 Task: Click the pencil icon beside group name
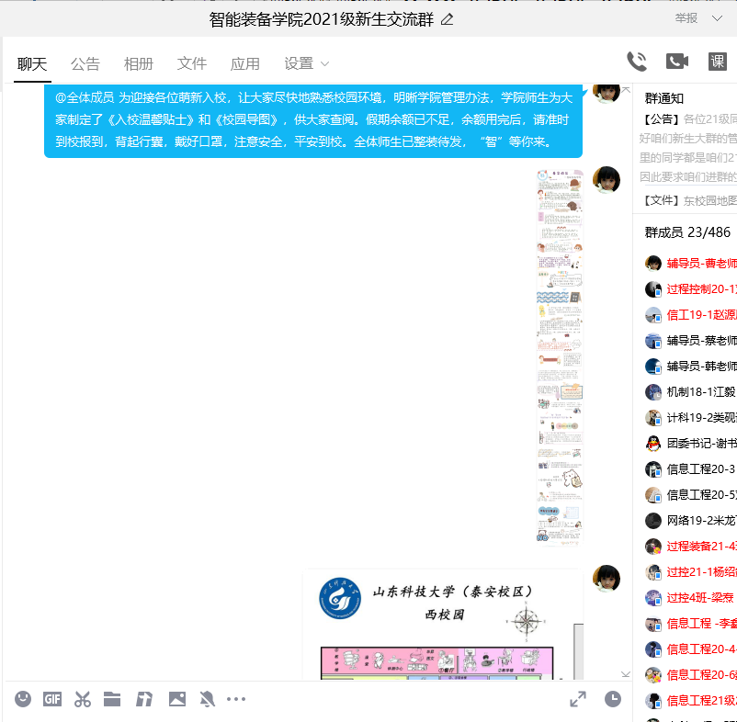click(448, 19)
